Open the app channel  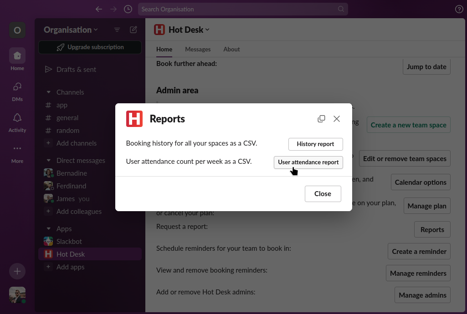[90, 105]
